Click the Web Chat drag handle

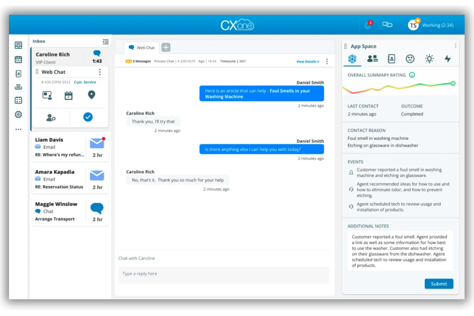pyautogui.click(x=37, y=72)
